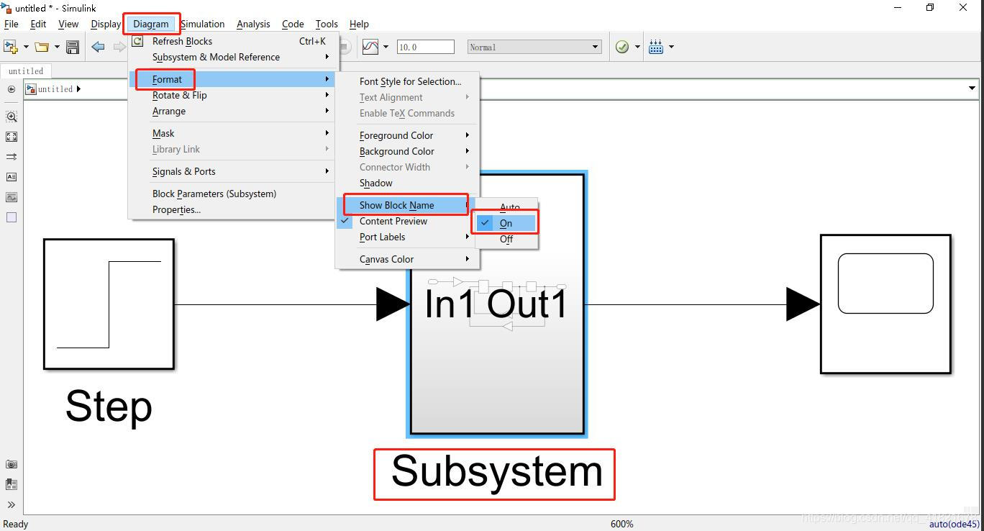Expand the Model Advisor dropdown arrow

pyautogui.click(x=637, y=47)
